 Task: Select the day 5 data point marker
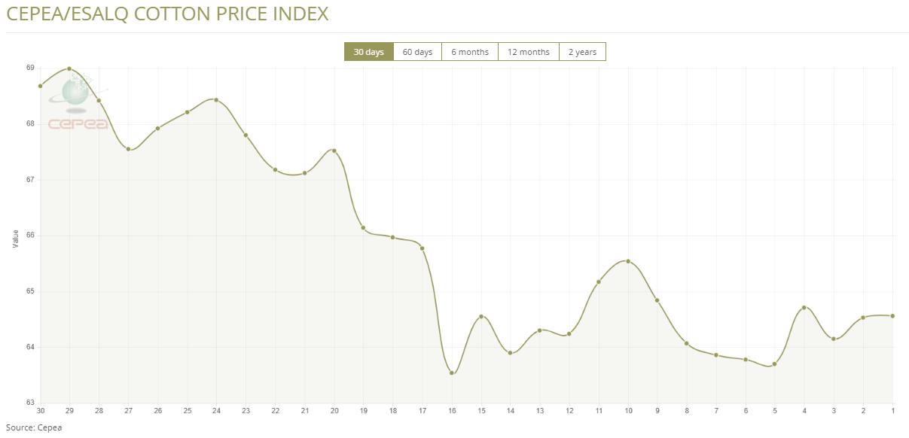pyautogui.click(x=775, y=364)
